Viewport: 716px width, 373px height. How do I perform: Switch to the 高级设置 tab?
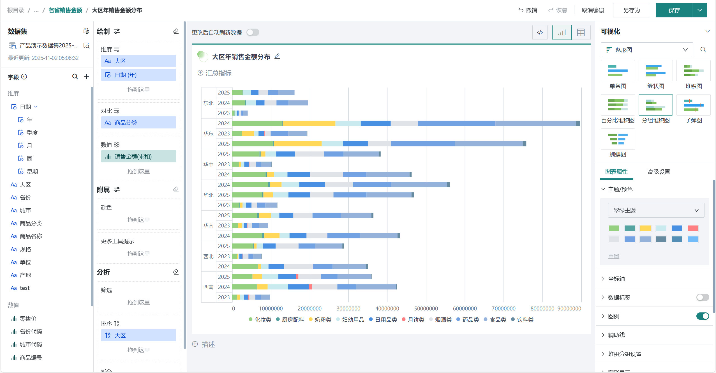click(x=659, y=172)
